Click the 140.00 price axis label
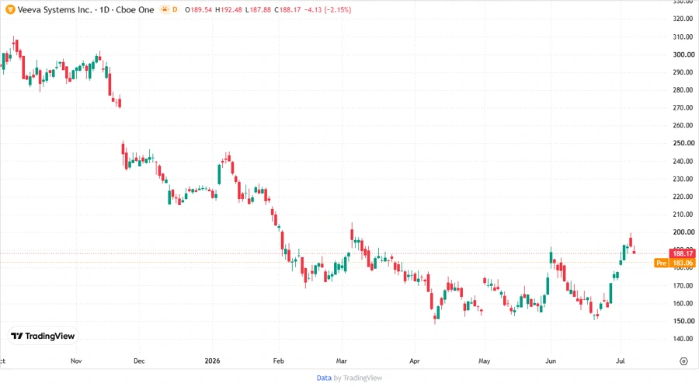 [x=683, y=339]
